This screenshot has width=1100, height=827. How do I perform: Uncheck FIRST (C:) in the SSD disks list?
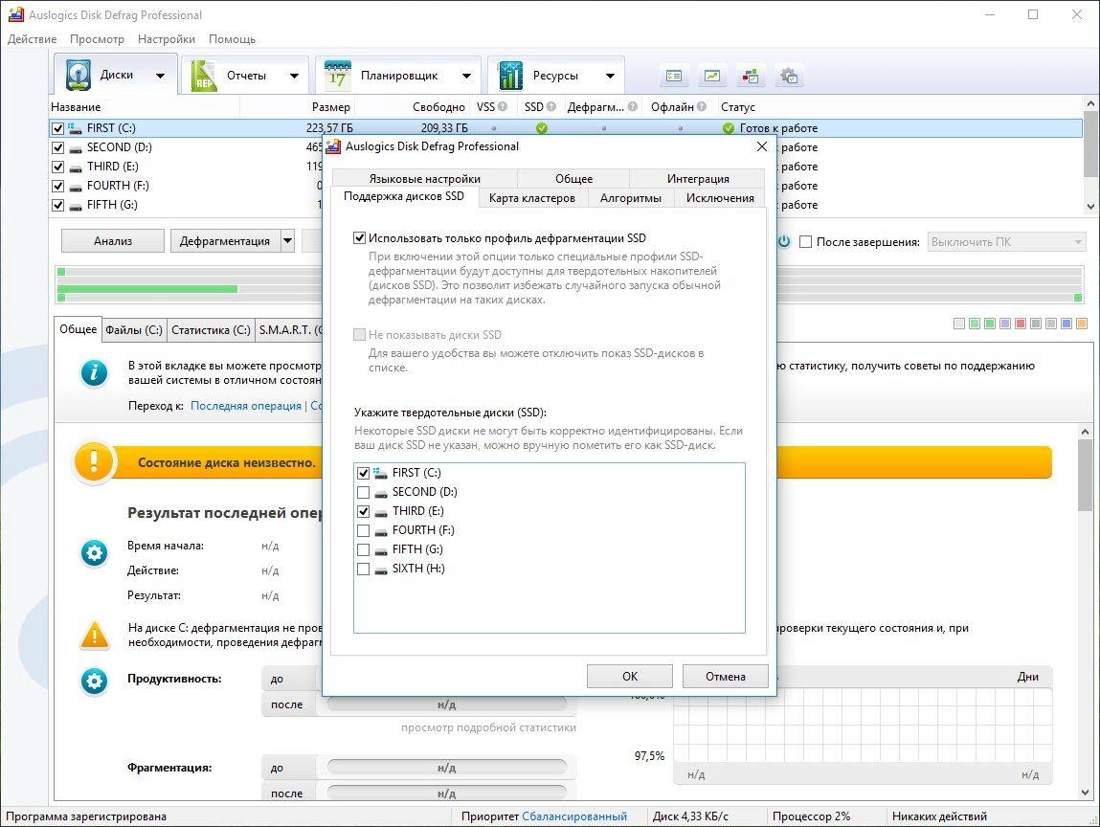363,474
